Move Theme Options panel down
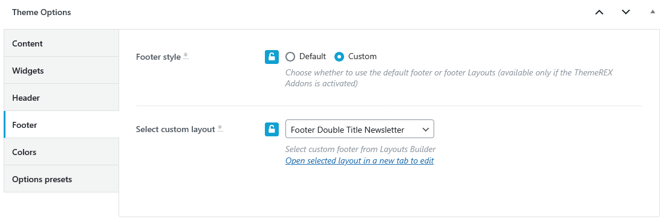 click(625, 12)
